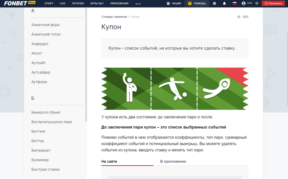Switch to the В приложении tab
The height and width of the screenshot is (179, 288).
173,162
